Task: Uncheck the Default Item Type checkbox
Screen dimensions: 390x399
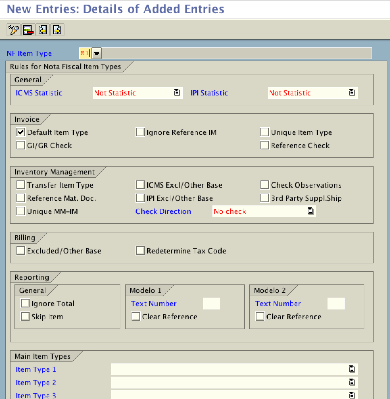Action: click(21, 132)
